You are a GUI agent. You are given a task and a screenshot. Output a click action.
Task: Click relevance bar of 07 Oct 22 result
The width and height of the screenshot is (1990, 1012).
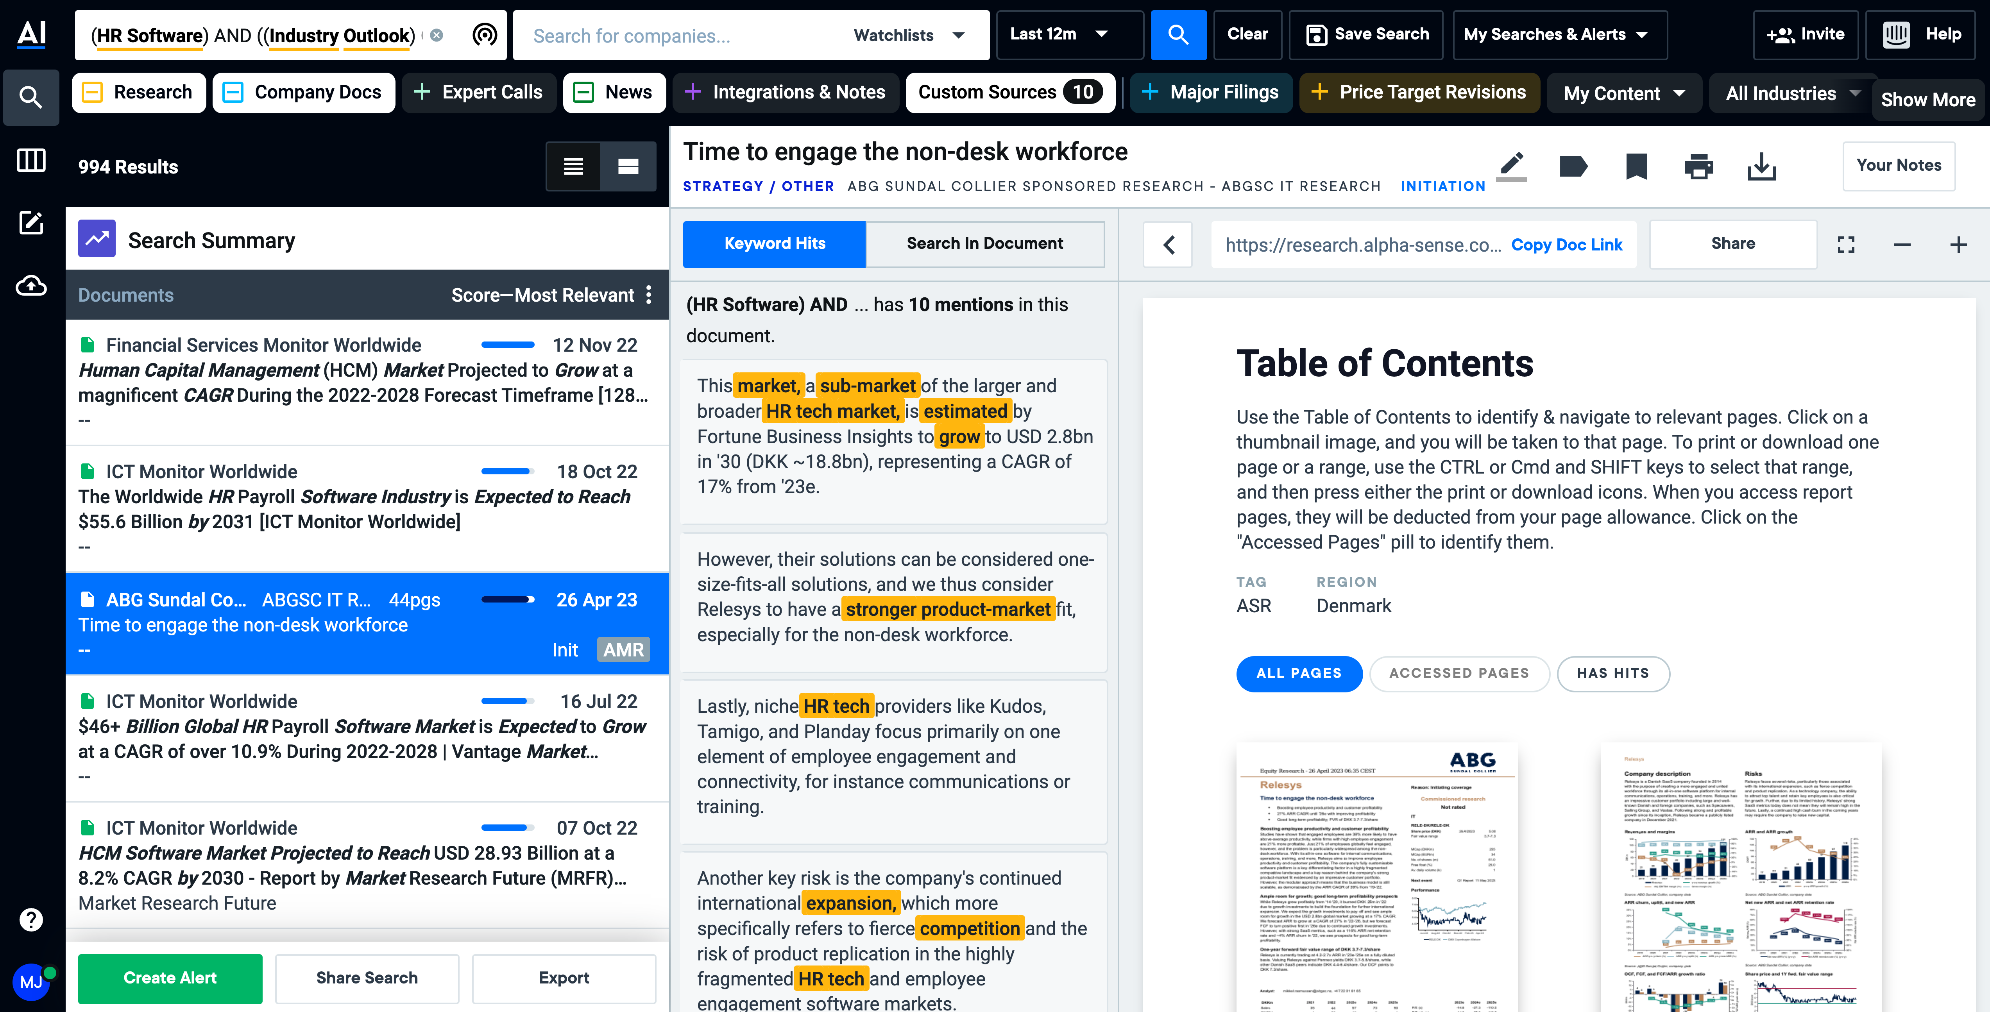508,827
